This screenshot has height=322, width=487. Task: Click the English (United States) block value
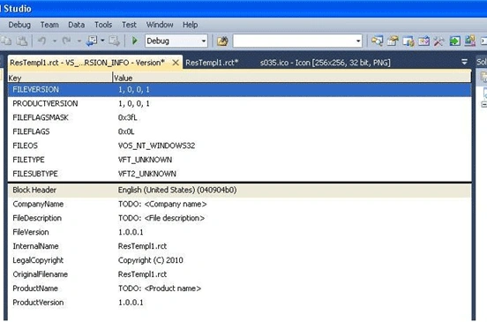177,190
